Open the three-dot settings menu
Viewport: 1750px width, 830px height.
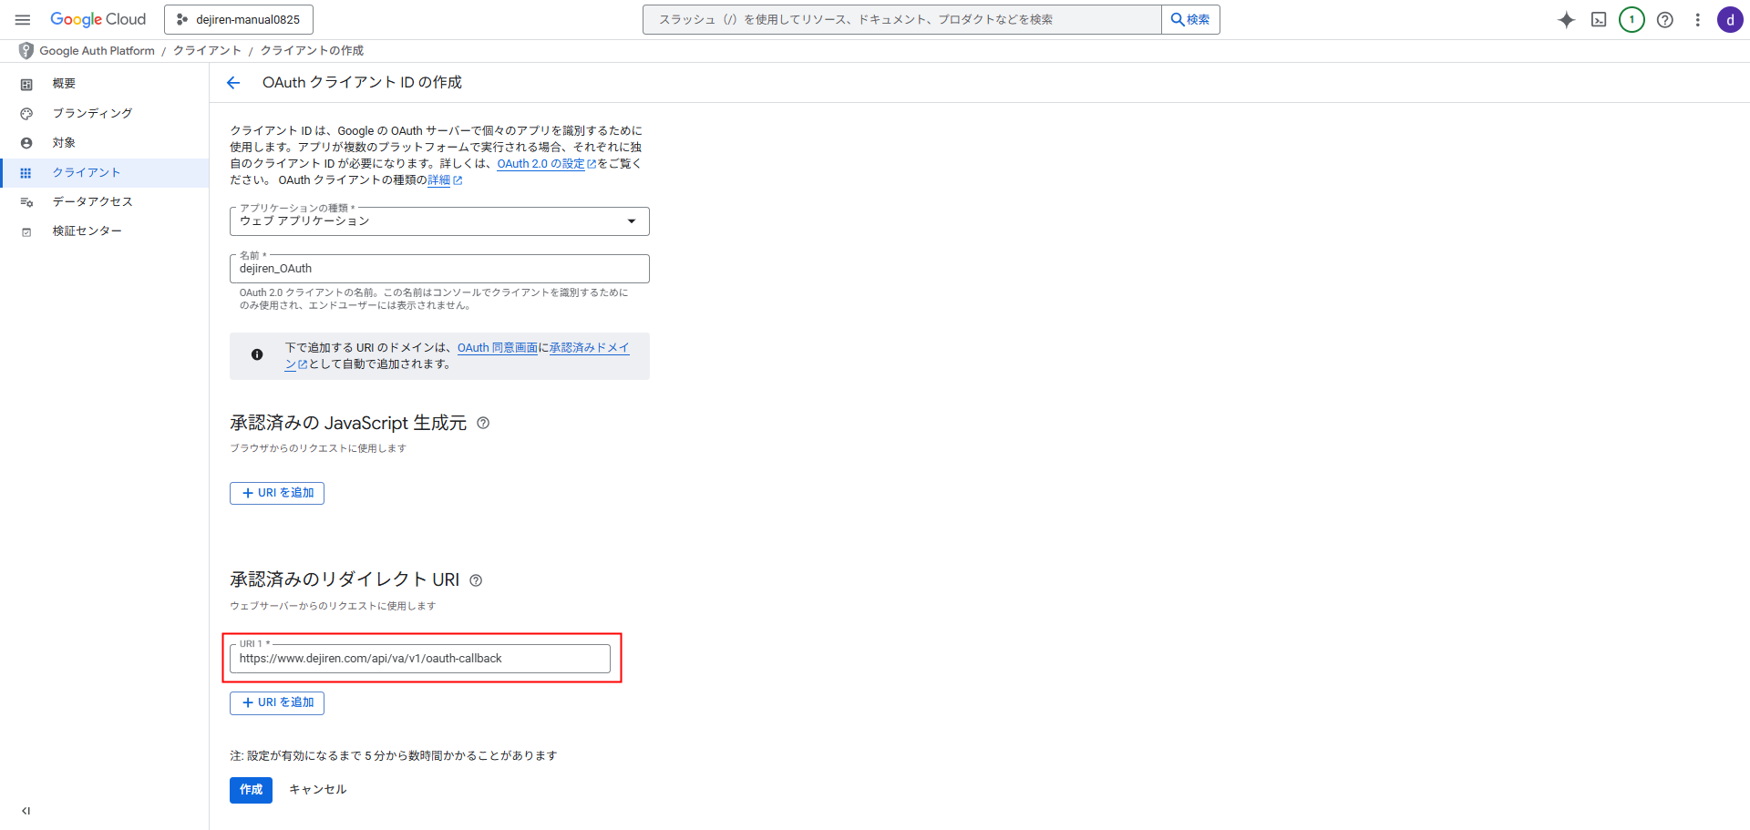[x=1697, y=20]
